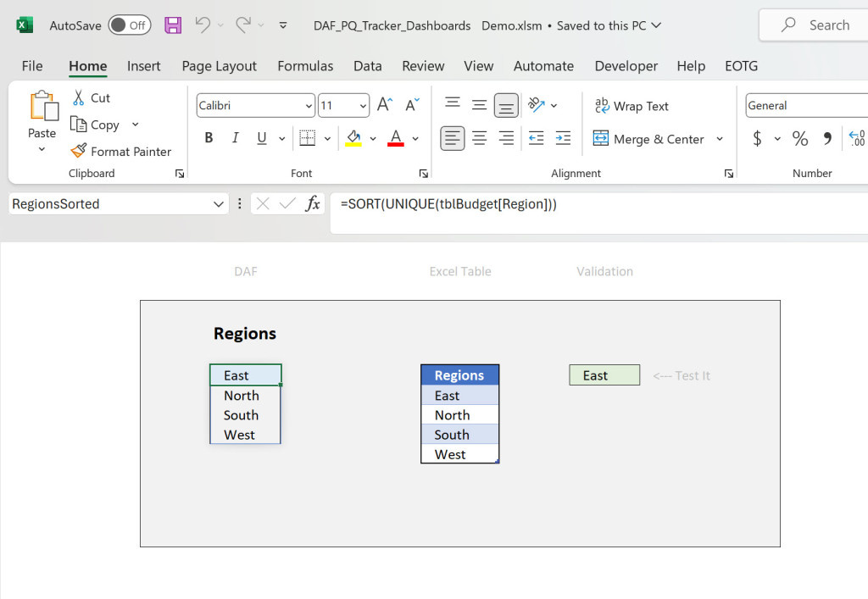Click the green East validation cell

point(604,375)
